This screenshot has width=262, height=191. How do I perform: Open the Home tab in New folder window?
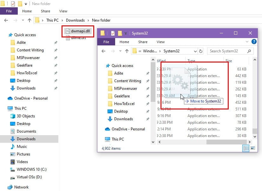[27, 11]
